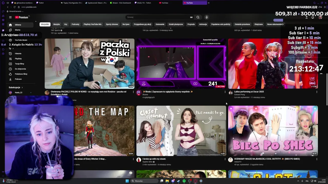328x184 pixels.
Task: Open the on-screen keyboard in search box
Action: click(x=191, y=17)
